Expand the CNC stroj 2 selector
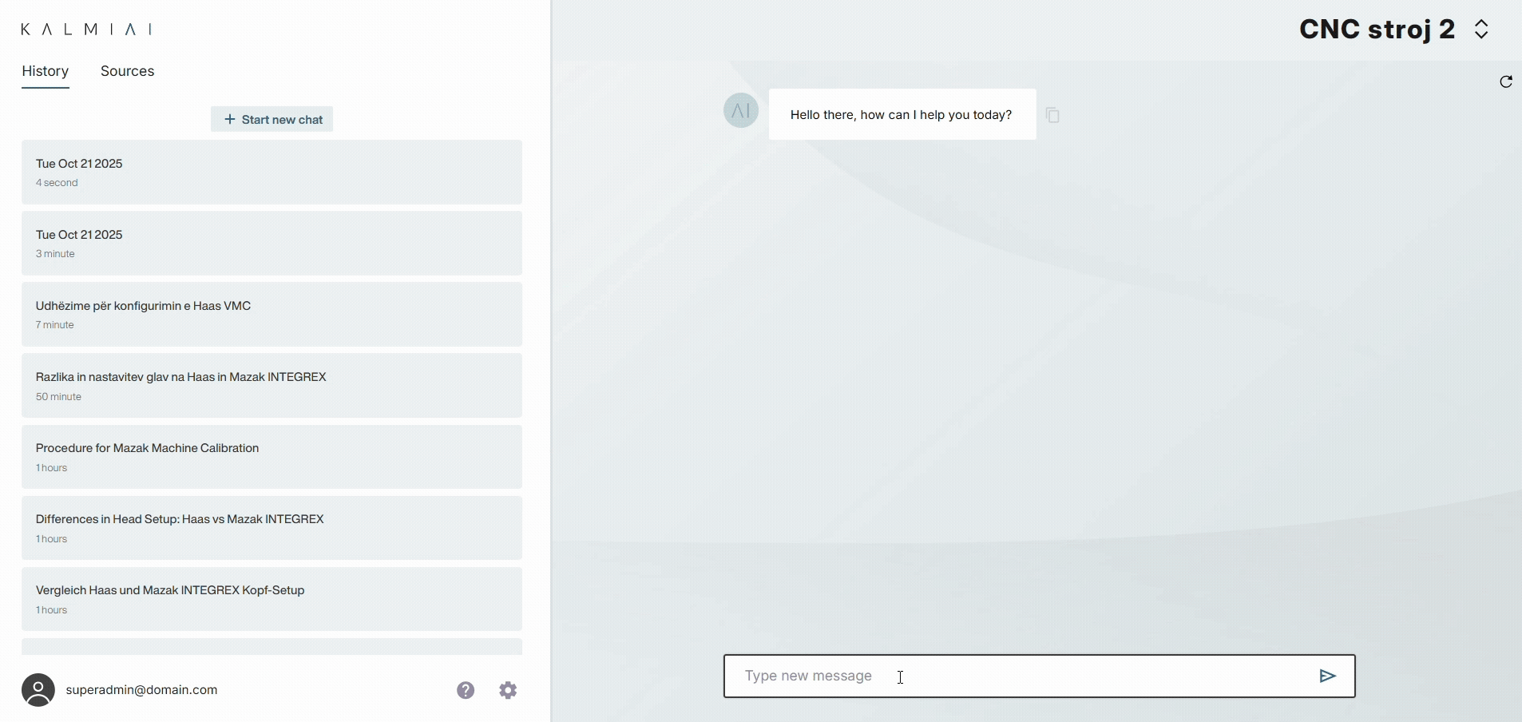 [1480, 30]
